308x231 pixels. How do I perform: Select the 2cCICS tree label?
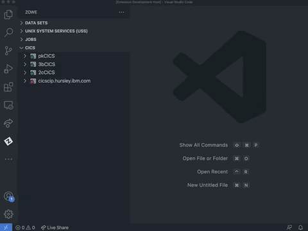click(46, 73)
